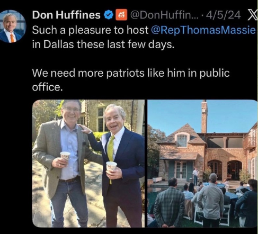The image size is (258, 234).
Task: Open photo of two men with cups
Action: 88,164
